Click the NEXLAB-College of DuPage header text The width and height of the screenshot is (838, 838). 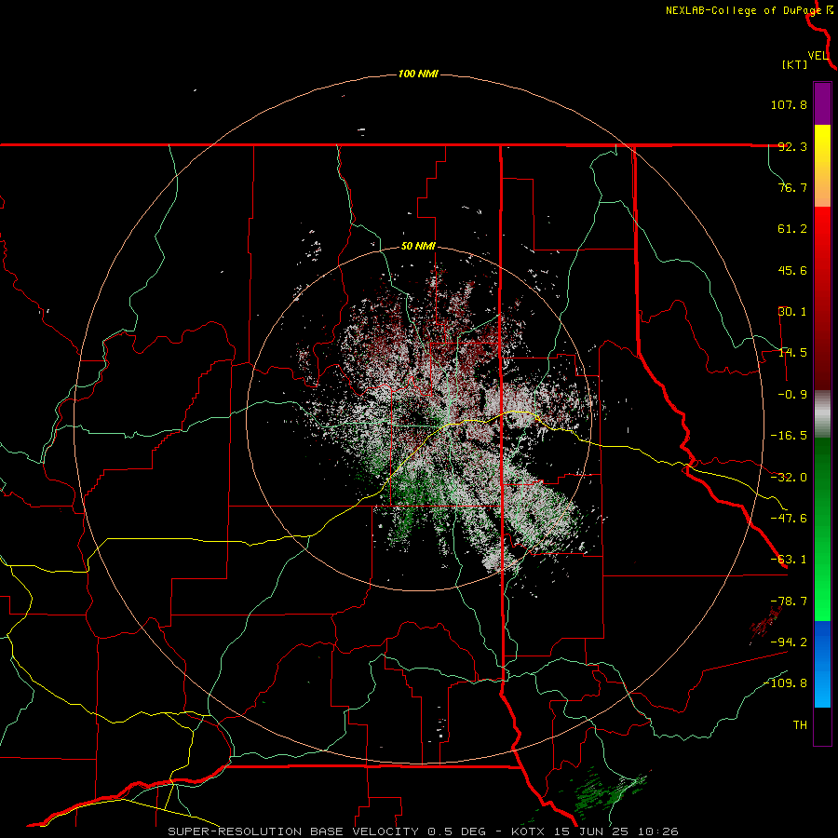[743, 10]
